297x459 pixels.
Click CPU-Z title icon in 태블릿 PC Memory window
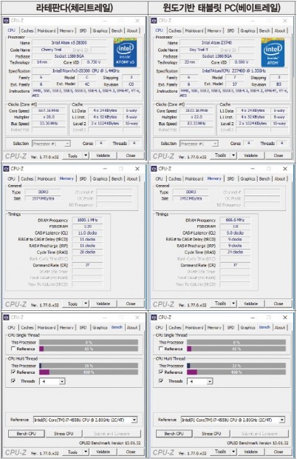tap(154, 169)
